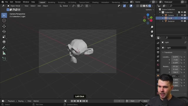Viewport: 188px width, 106px height.
Task: Select the Measure tool
Action: 4,53
